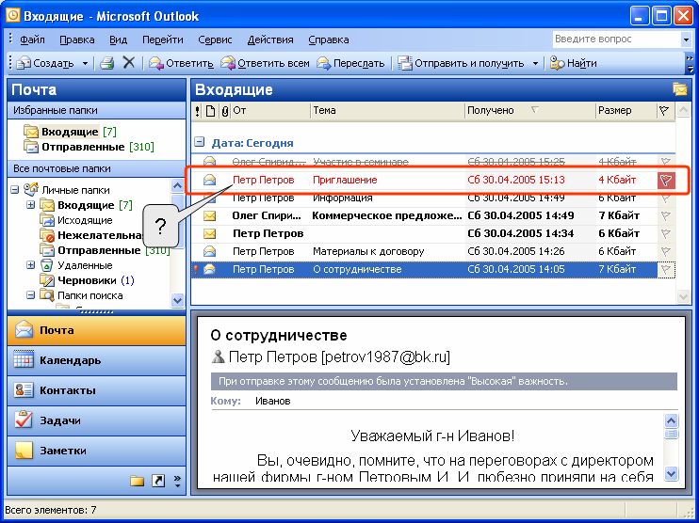Click the reading pane scroll down arrow
The height and width of the screenshot is (523, 699).
coord(671,473)
